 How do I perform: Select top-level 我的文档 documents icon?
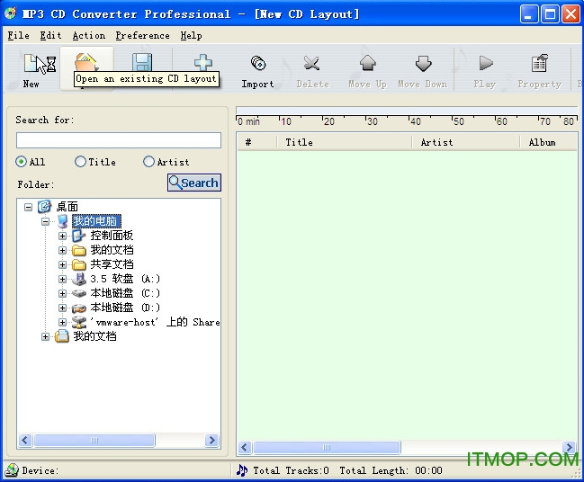pyautogui.click(x=62, y=336)
